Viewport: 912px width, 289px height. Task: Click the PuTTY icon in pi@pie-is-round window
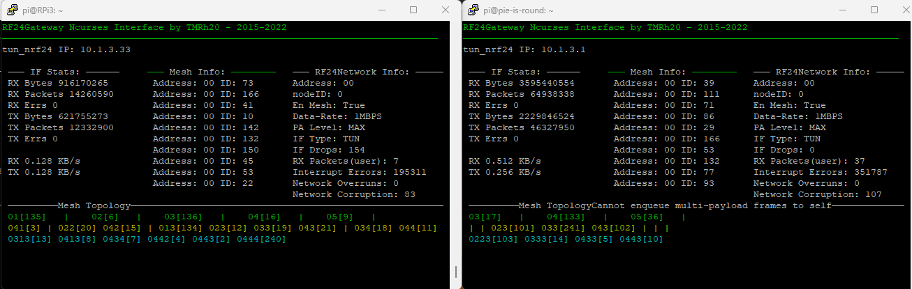click(473, 10)
